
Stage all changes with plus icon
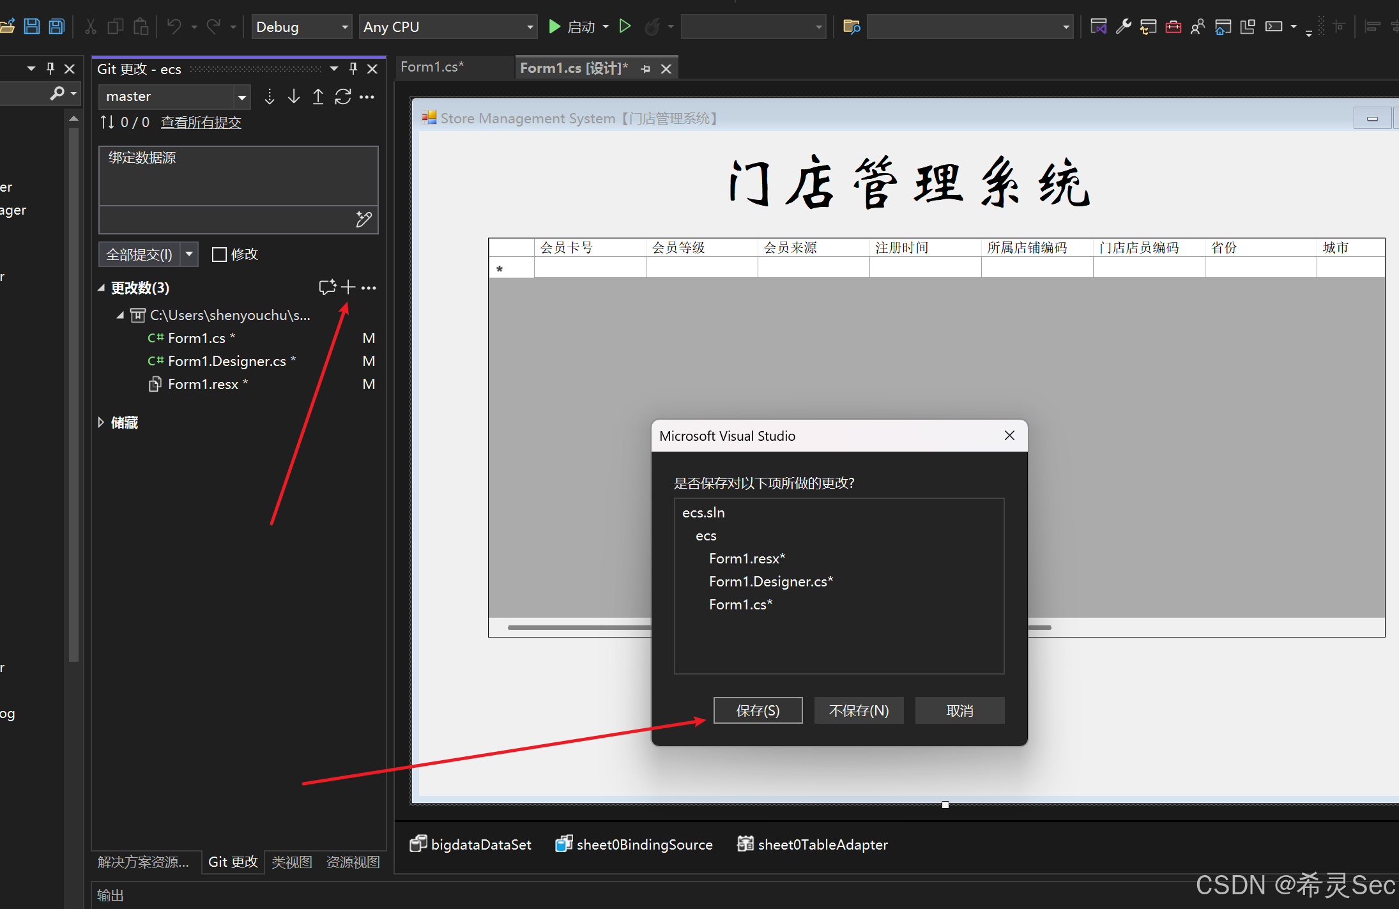[x=348, y=287]
